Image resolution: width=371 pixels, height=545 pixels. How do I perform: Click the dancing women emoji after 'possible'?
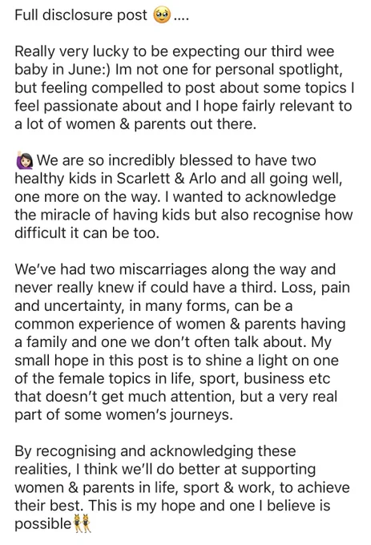click(83, 524)
